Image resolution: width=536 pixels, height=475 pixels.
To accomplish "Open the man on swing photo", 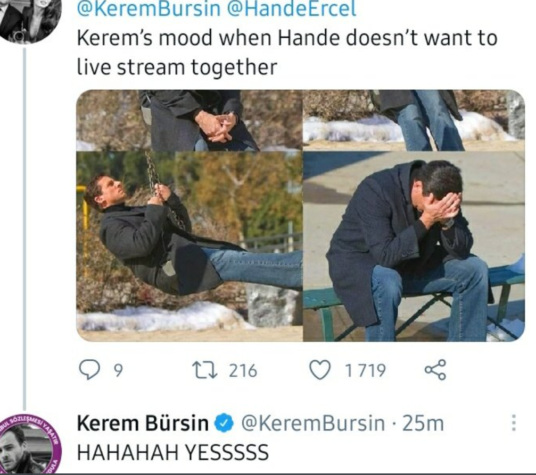I will (189, 247).
